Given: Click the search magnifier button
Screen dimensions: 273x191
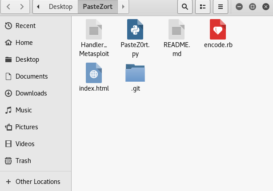Looking at the screenshot, I should pyautogui.click(x=185, y=7).
